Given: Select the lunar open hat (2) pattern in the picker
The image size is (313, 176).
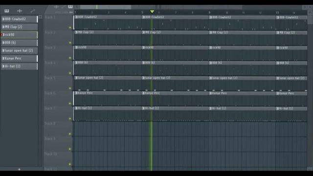Looking at the screenshot, I should 20,50.
